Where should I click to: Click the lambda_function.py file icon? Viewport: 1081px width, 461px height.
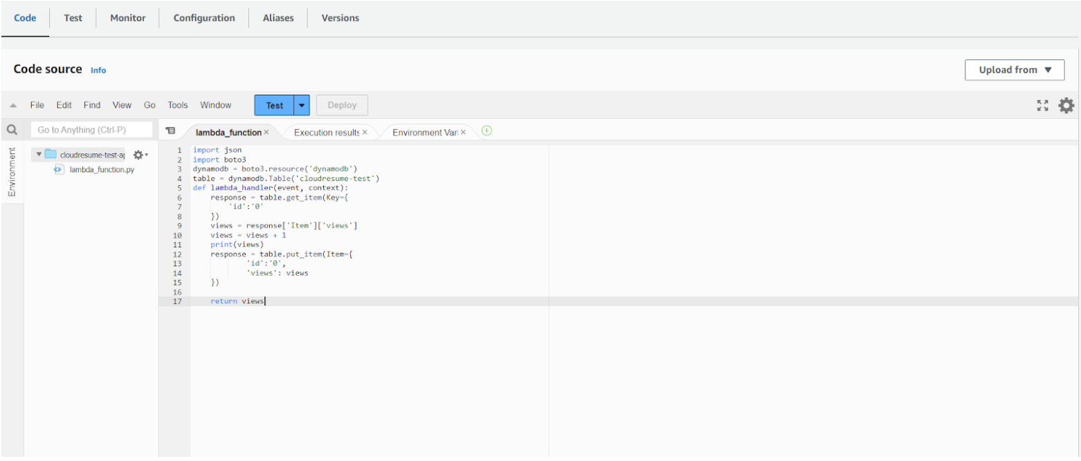59,169
